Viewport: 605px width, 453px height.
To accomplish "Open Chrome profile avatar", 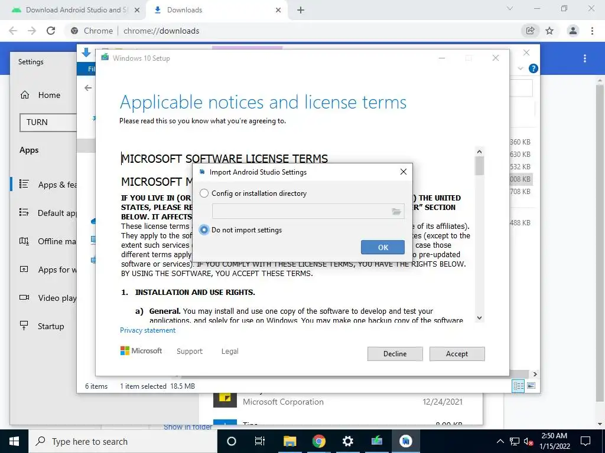I will click(573, 31).
